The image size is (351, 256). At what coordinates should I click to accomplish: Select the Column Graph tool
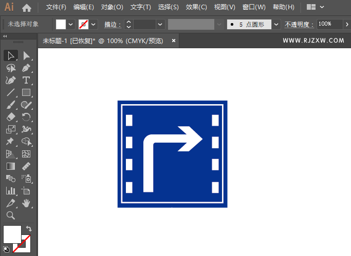[10, 191]
